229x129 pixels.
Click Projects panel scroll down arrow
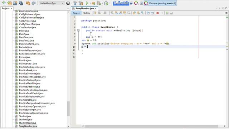point(68,126)
